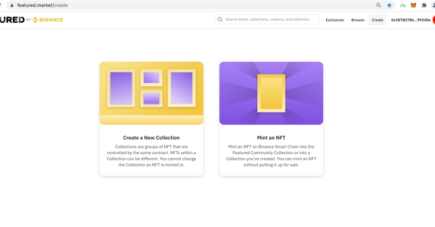Click the Featured logo text
Image resolution: width=435 pixels, height=227 pixels.
pos(12,20)
